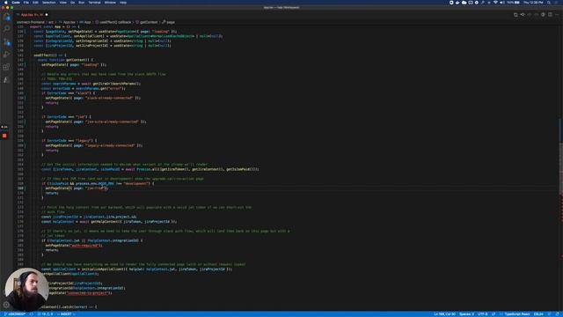Image resolution: width=563 pixels, height=317 pixels.
Task: Select the App.tsx editor tab
Action: [33, 15]
